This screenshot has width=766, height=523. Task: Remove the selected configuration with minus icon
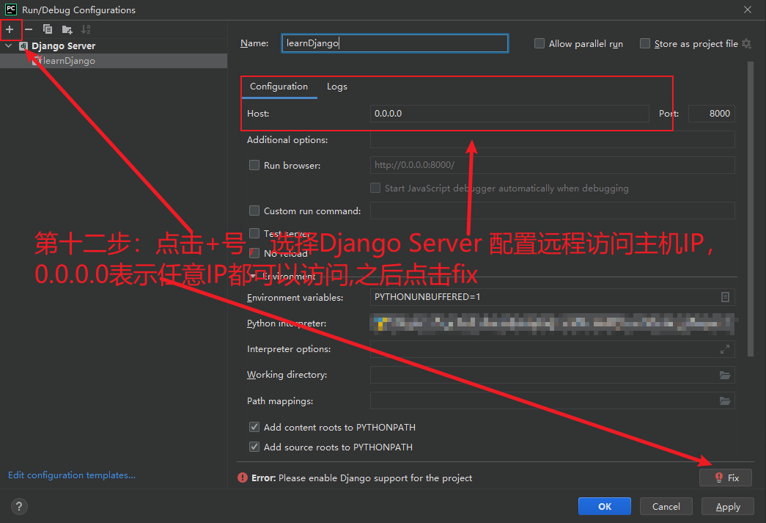tap(29, 29)
